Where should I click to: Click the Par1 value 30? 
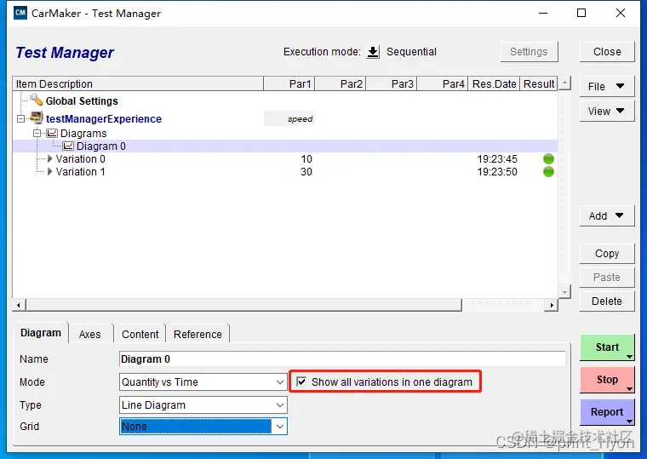tap(306, 172)
